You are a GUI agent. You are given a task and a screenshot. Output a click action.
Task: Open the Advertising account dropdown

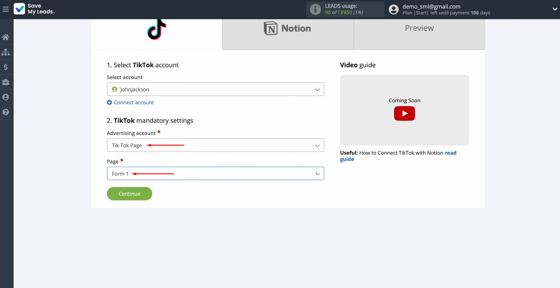[215, 145]
